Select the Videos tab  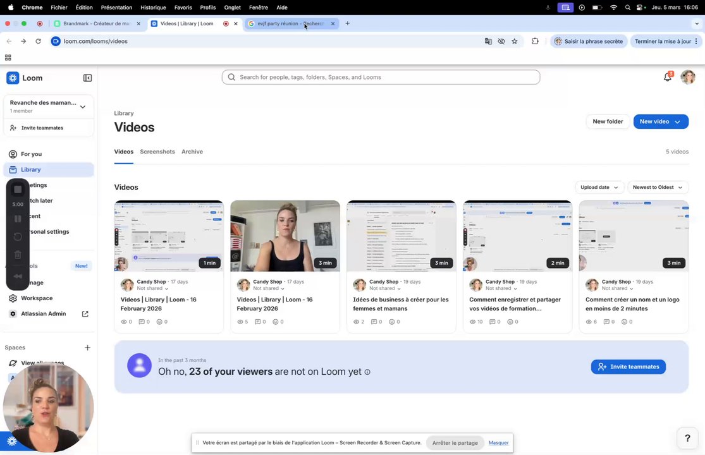[124, 152]
